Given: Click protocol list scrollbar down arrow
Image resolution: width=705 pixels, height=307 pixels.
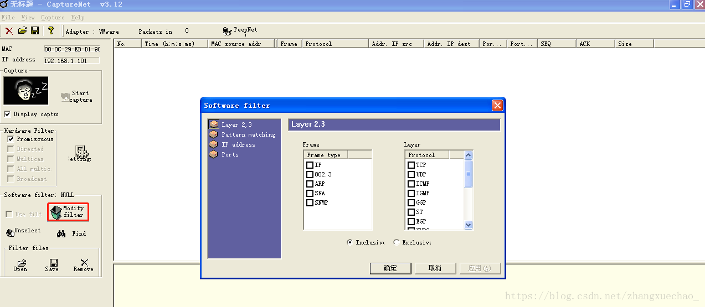Looking at the screenshot, I should [x=468, y=225].
